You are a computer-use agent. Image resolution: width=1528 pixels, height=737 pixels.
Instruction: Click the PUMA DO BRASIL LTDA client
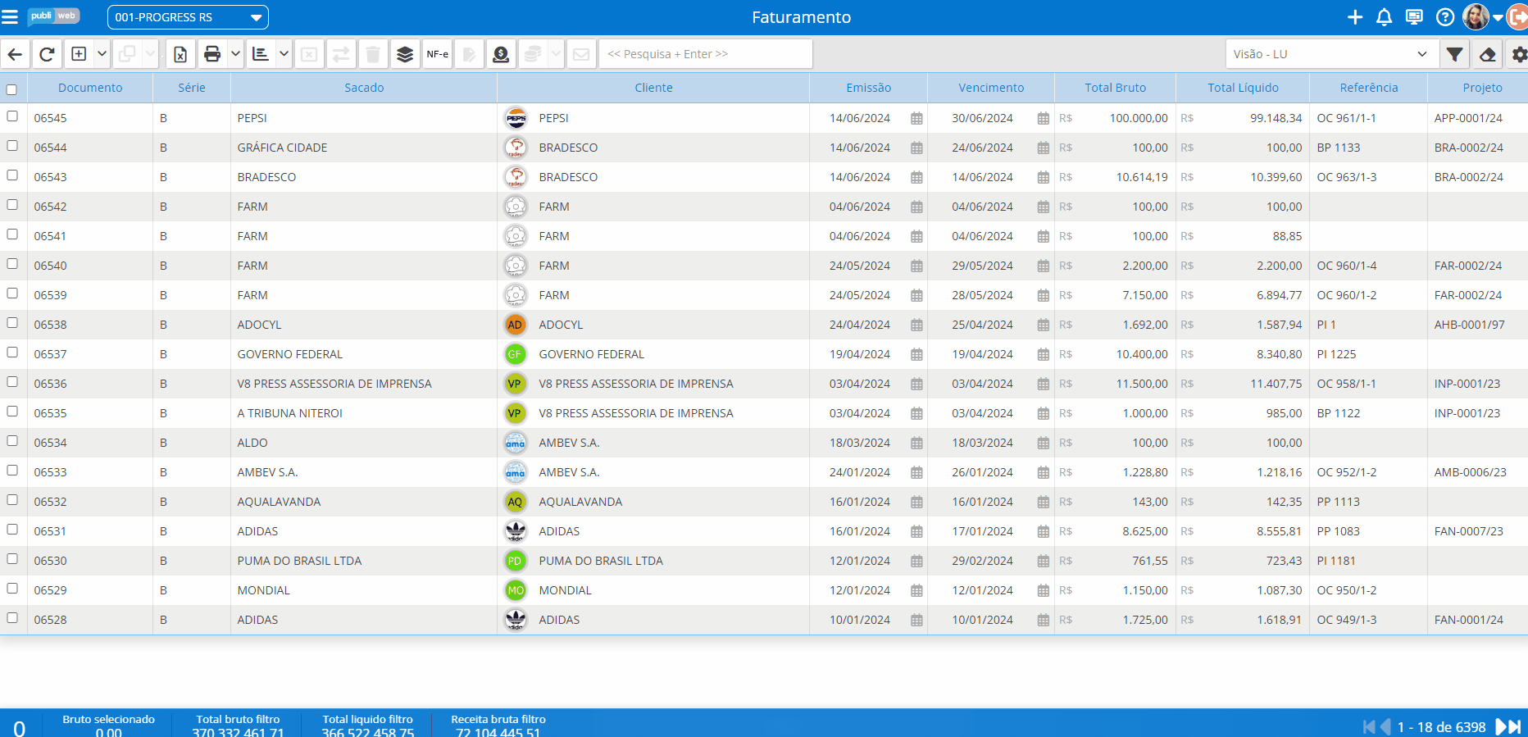[x=601, y=561]
